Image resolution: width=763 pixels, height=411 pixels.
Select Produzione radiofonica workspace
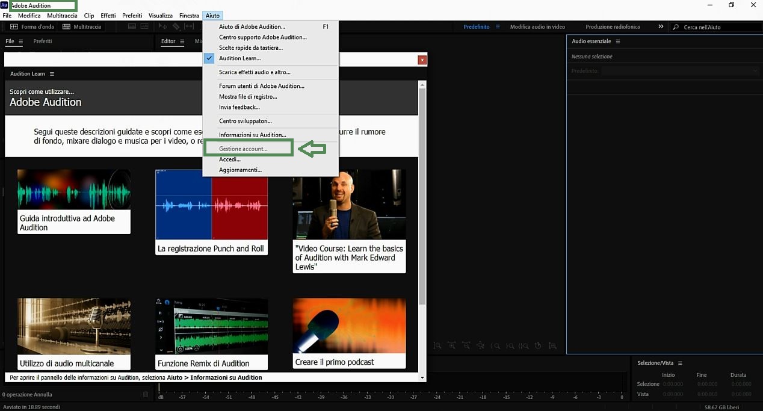(x=613, y=26)
